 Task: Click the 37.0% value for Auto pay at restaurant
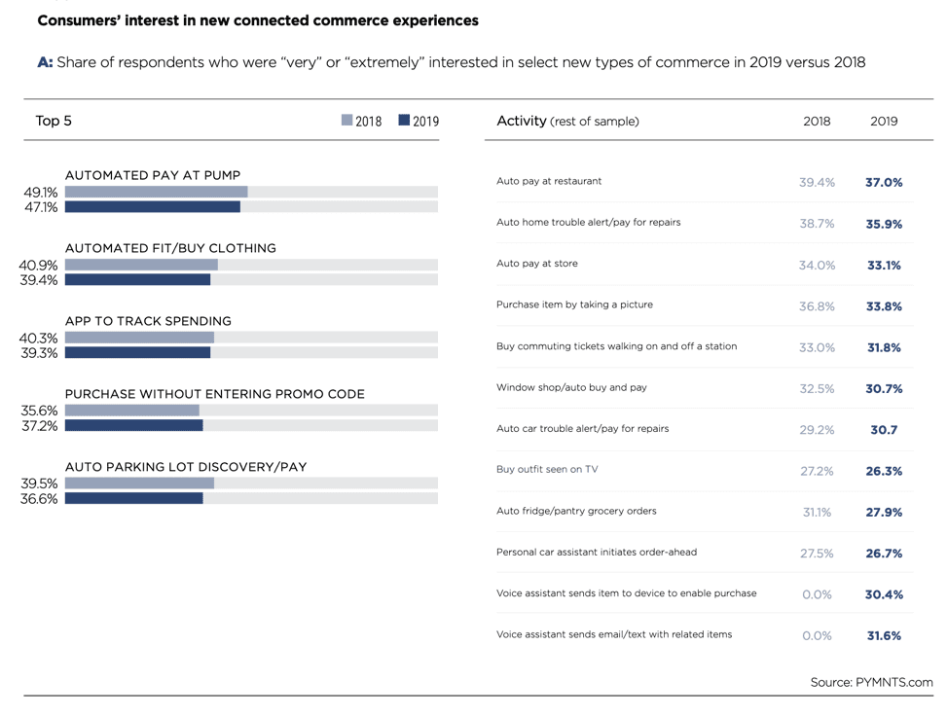pyautogui.click(x=884, y=182)
